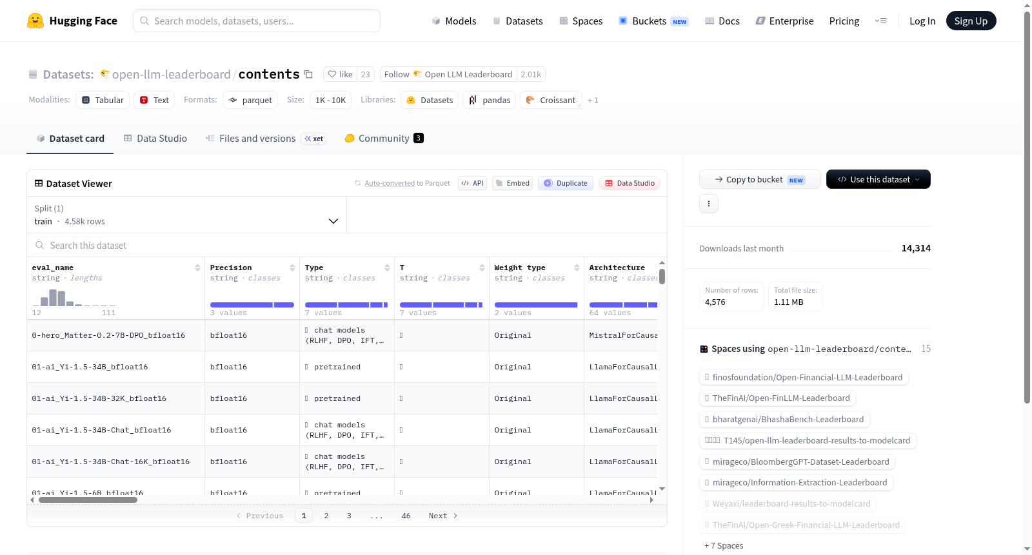
Task: Expand the train split dropdown
Action: click(186, 215)
